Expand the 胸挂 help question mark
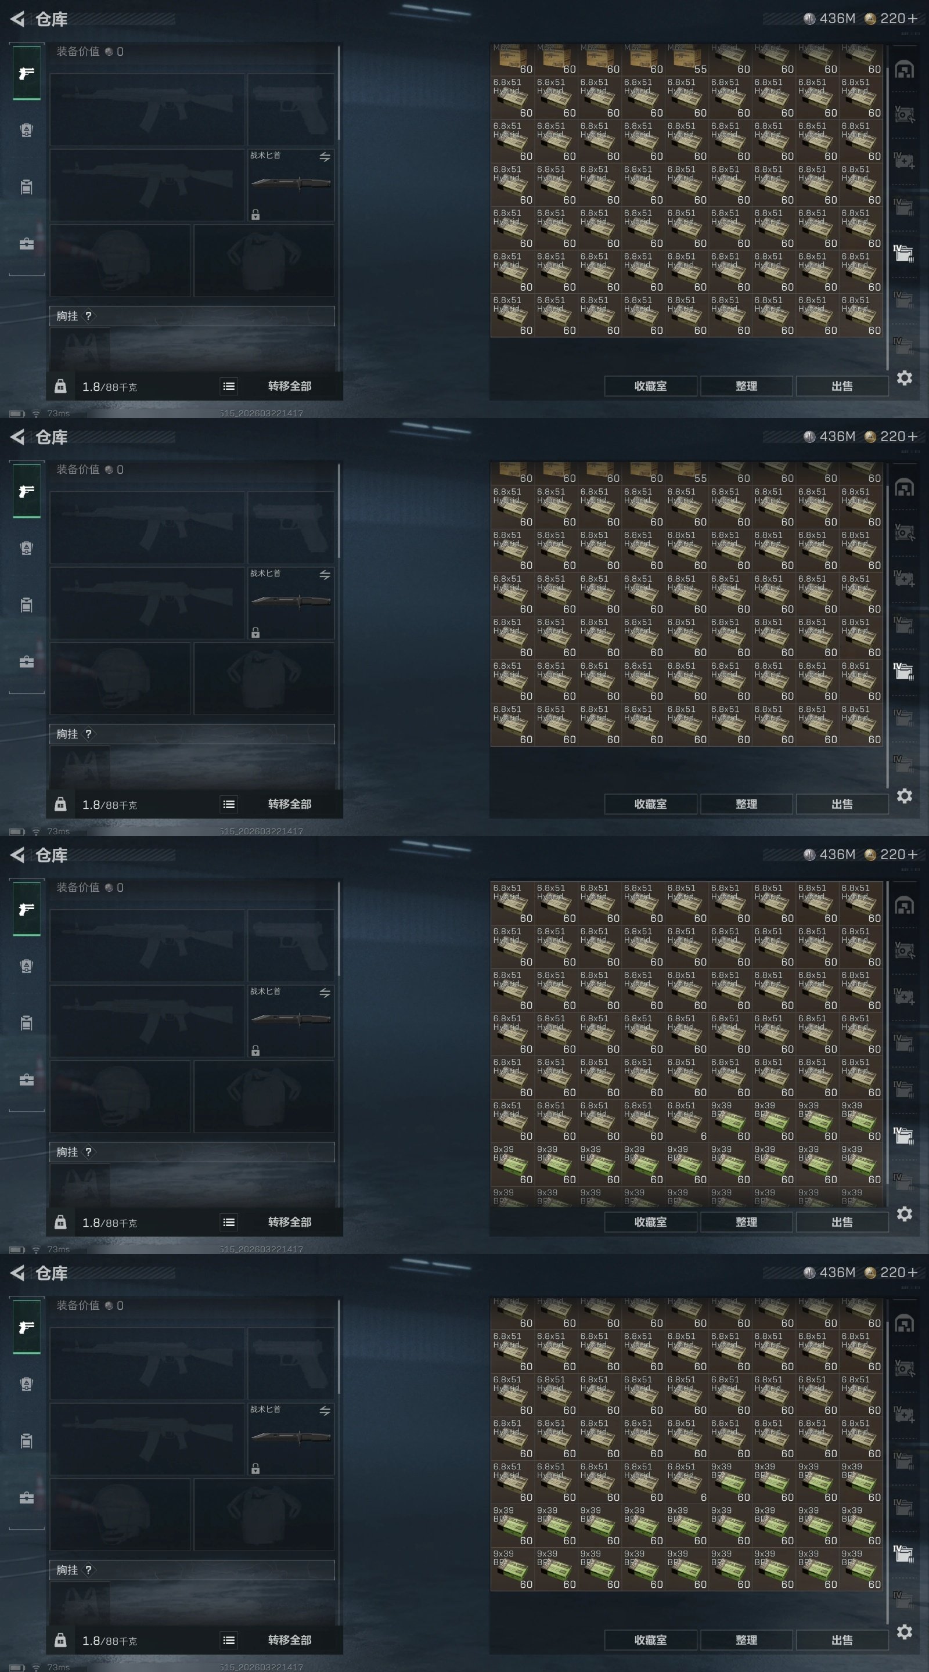The width and height of the screenshot is (929, 1672). click(x=88, y=316)
